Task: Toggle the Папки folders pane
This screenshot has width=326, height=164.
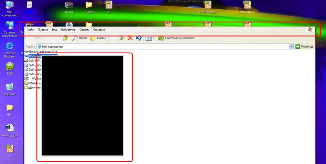Action: pos(98,38)
